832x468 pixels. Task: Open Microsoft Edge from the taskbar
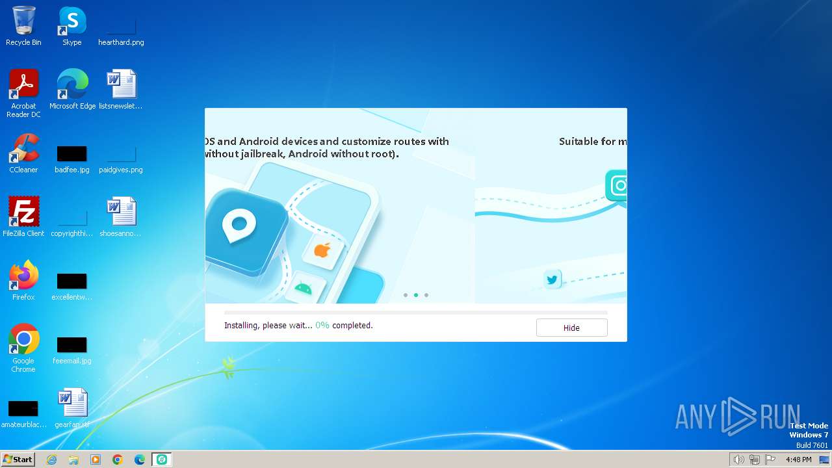[140, 460]
